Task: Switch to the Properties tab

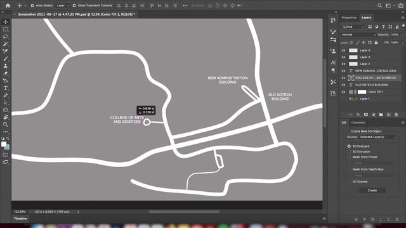Action: (x=349, y=18)
